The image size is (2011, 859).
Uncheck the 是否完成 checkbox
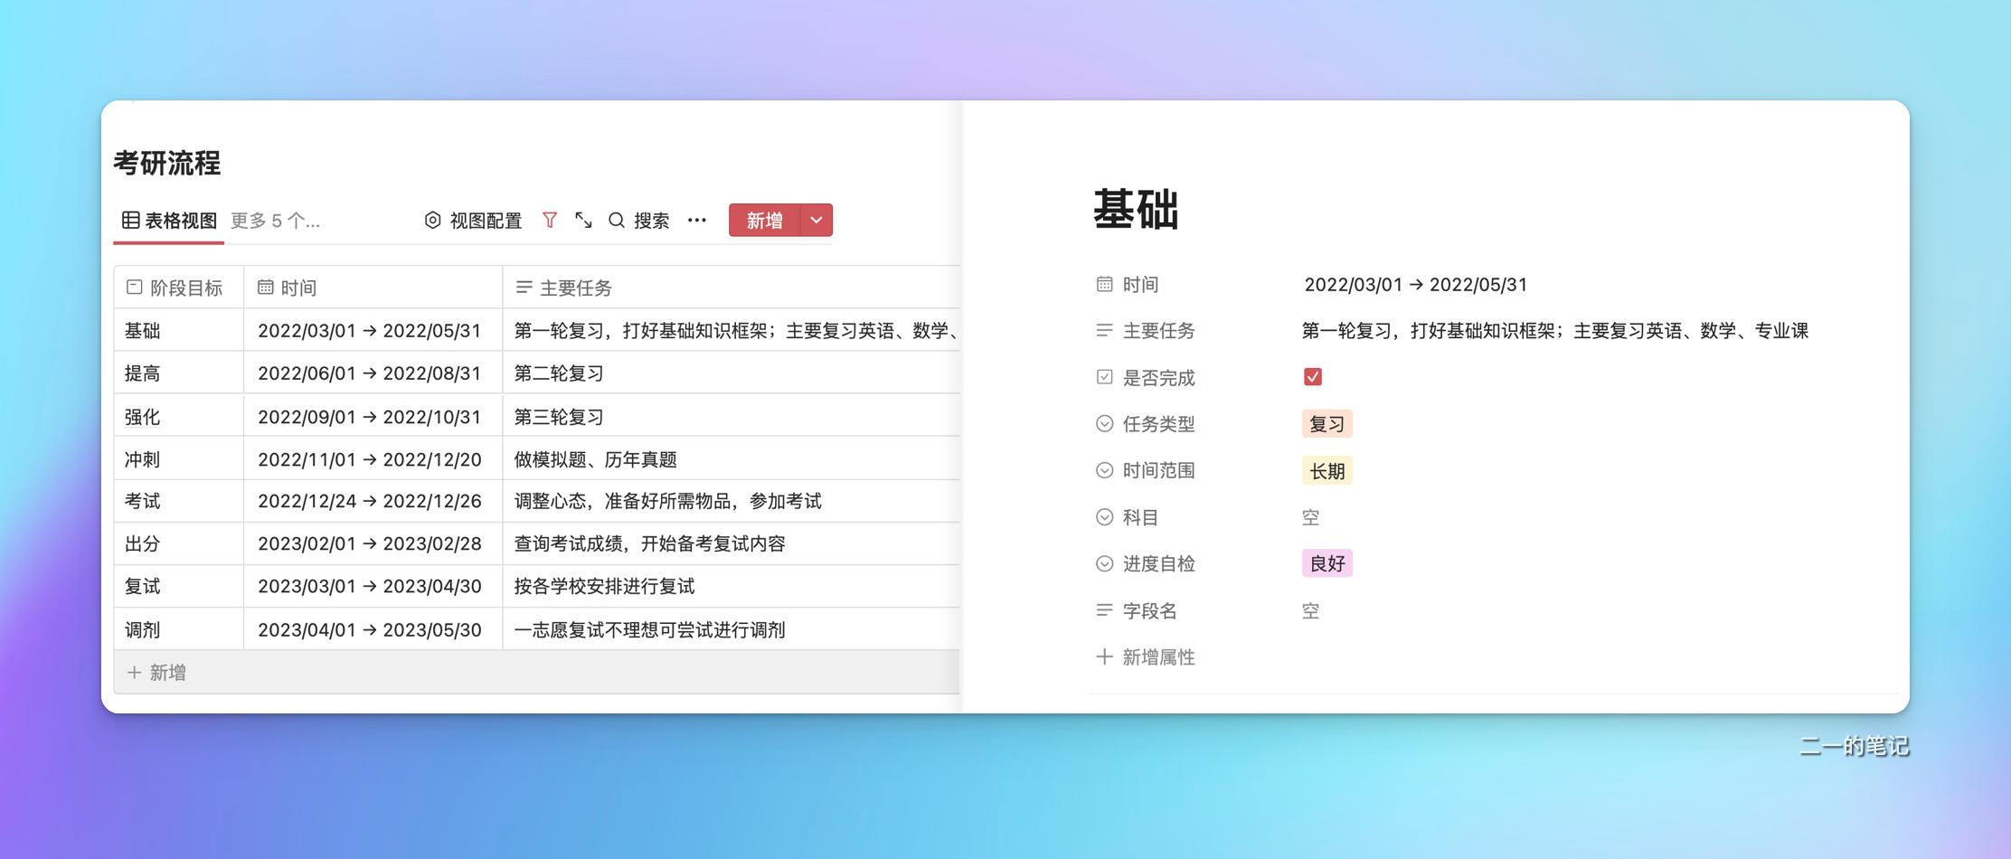click(x=1313, y=376)
